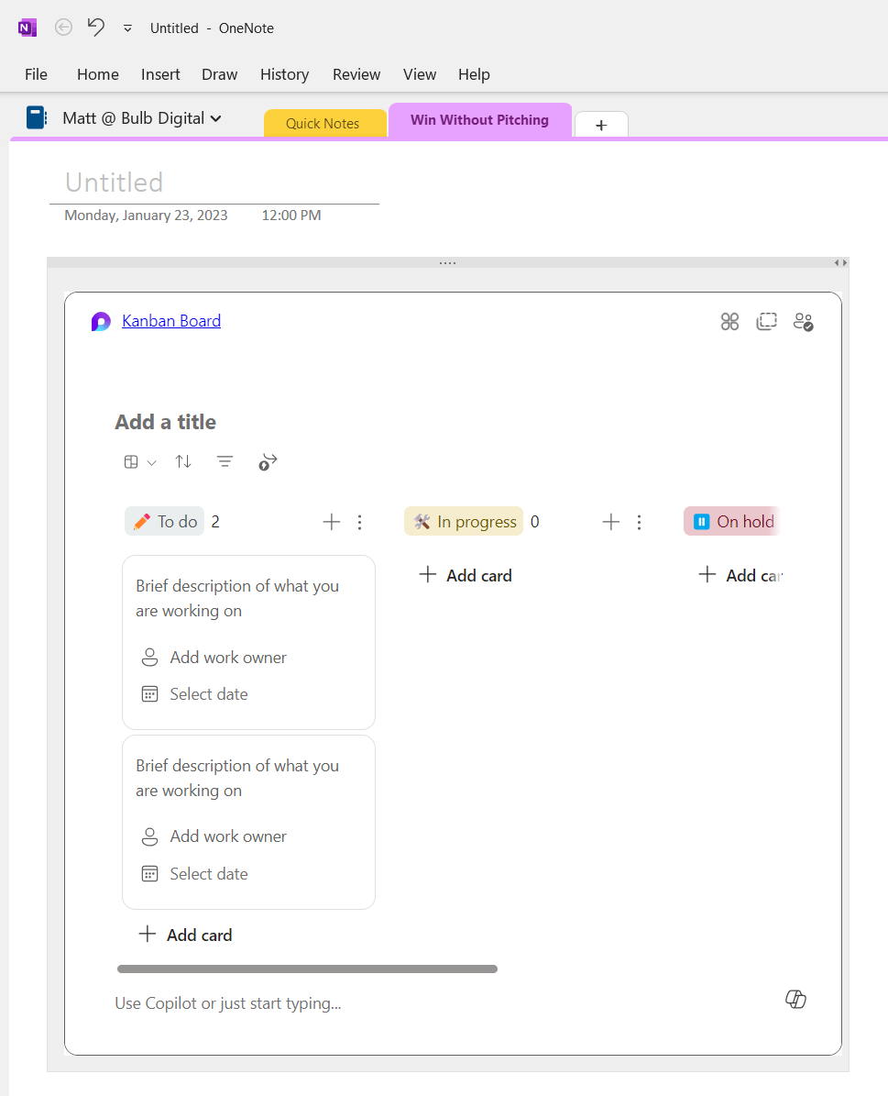
Task: Open the Home tab
Action: pos(98,75)
